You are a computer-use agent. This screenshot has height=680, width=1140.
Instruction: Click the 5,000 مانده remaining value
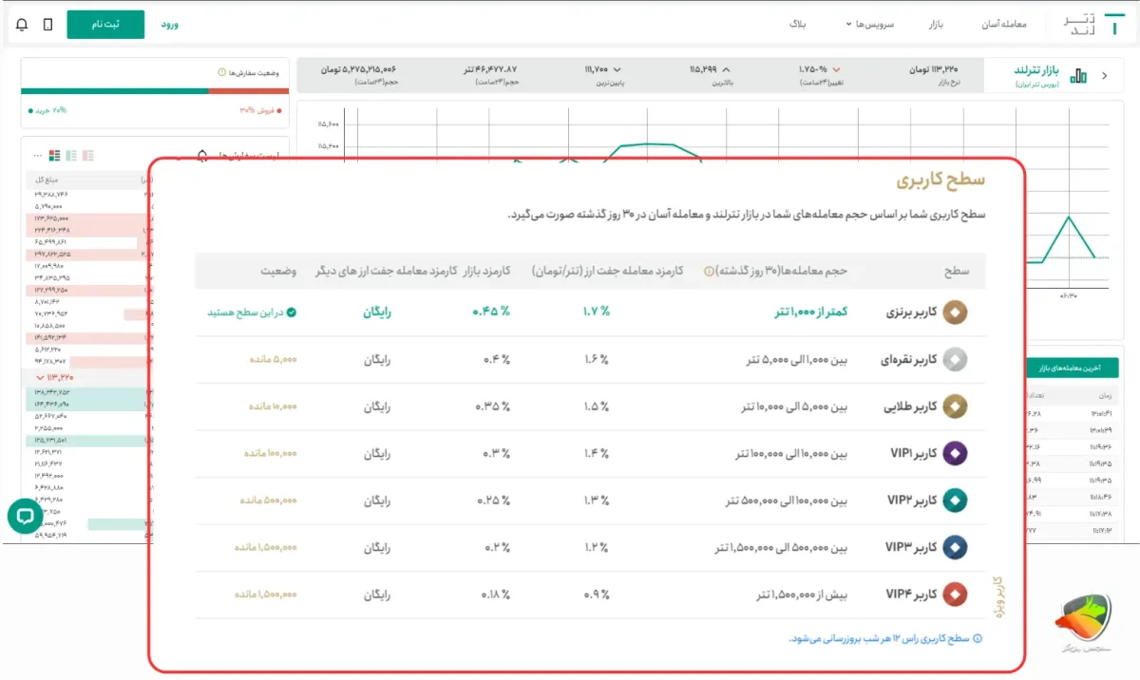273,359
